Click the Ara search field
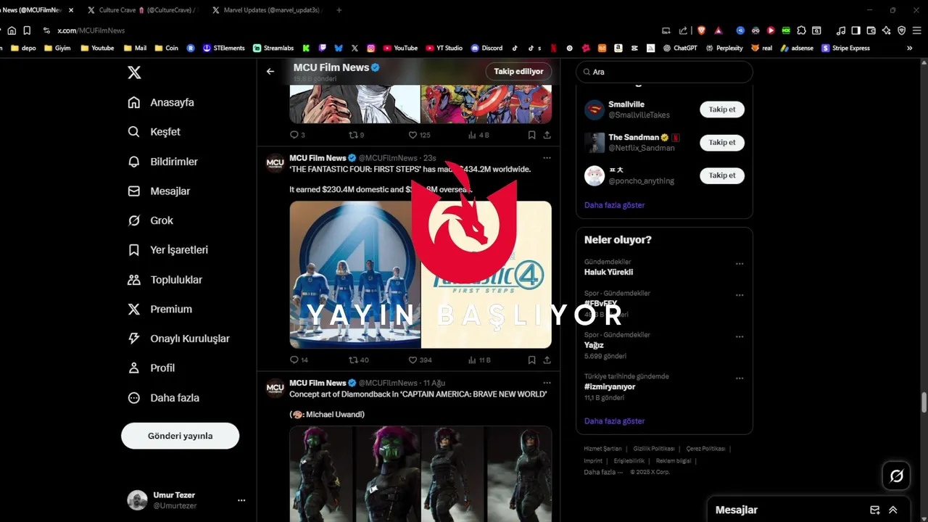 (x=664, y=72)
